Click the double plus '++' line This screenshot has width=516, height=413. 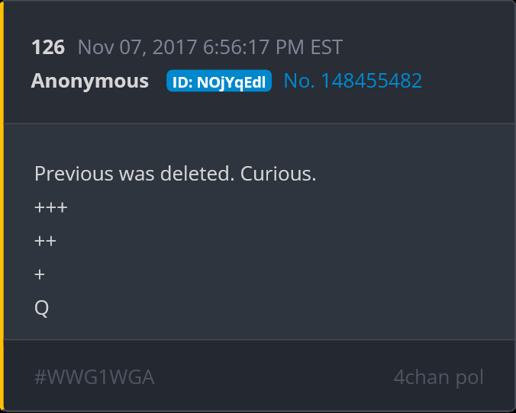tap(45, 241)
